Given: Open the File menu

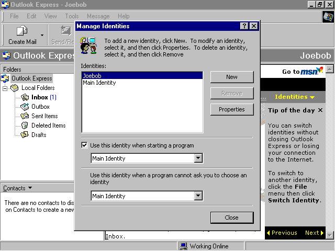Looking at the screenshot, I should (14, 16).
